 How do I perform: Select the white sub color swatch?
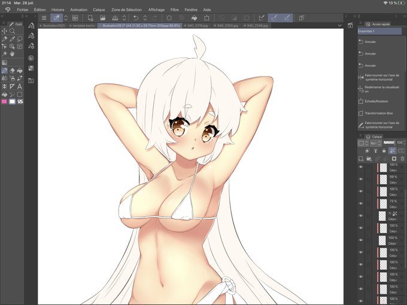[12, 102]
